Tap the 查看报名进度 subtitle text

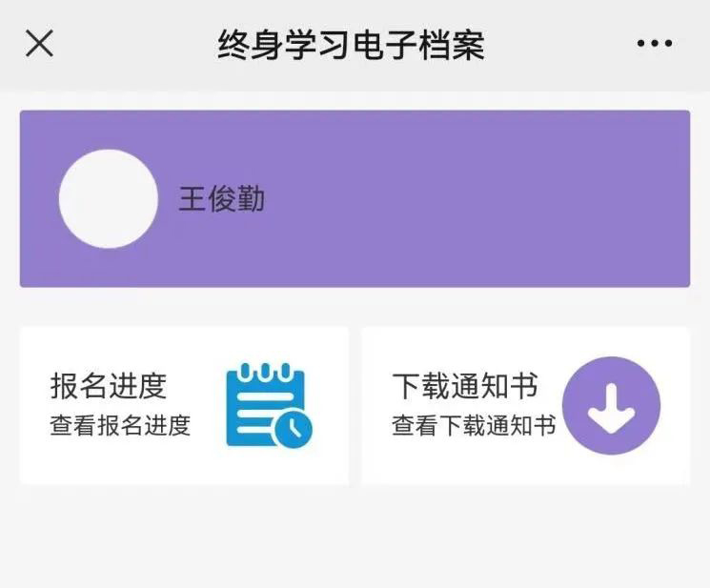click(x=120, y=425)
